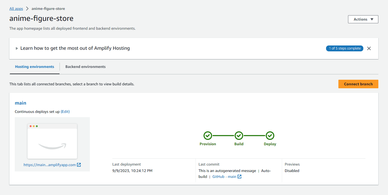Click the 'This is an autogenerated message' commit text
Image resolution: width=388 pixels, height=195 pixels.
(x=227, y=171)
